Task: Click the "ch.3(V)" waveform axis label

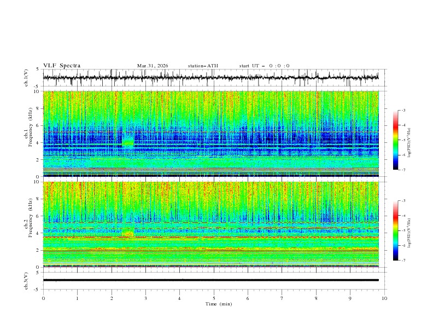Action: coord(26,281)
